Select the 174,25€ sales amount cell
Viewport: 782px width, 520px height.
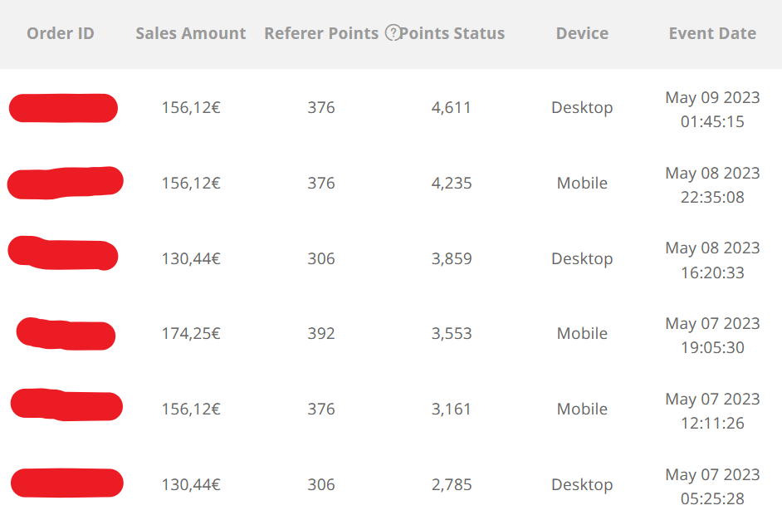point(191,333)
